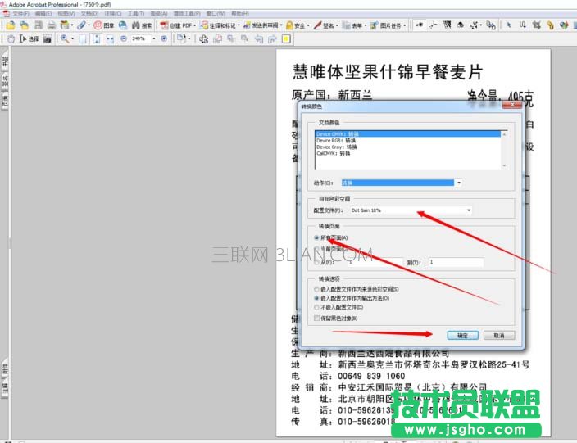Select CalCMYK row in document colors list
The image size is (577, 443).
407,153
